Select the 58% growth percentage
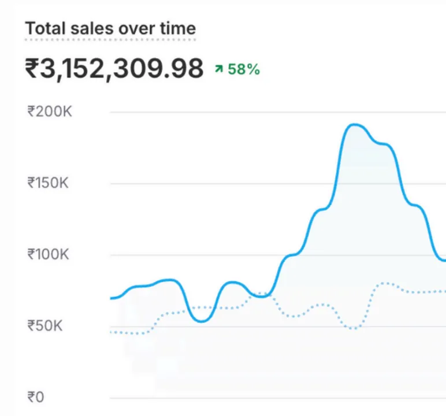 pyautogui.click(x=244, y=69)
